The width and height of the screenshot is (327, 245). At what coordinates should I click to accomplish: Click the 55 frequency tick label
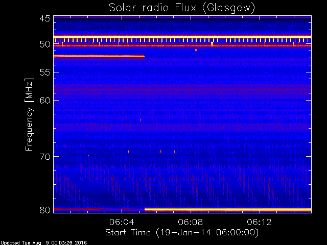45,72
